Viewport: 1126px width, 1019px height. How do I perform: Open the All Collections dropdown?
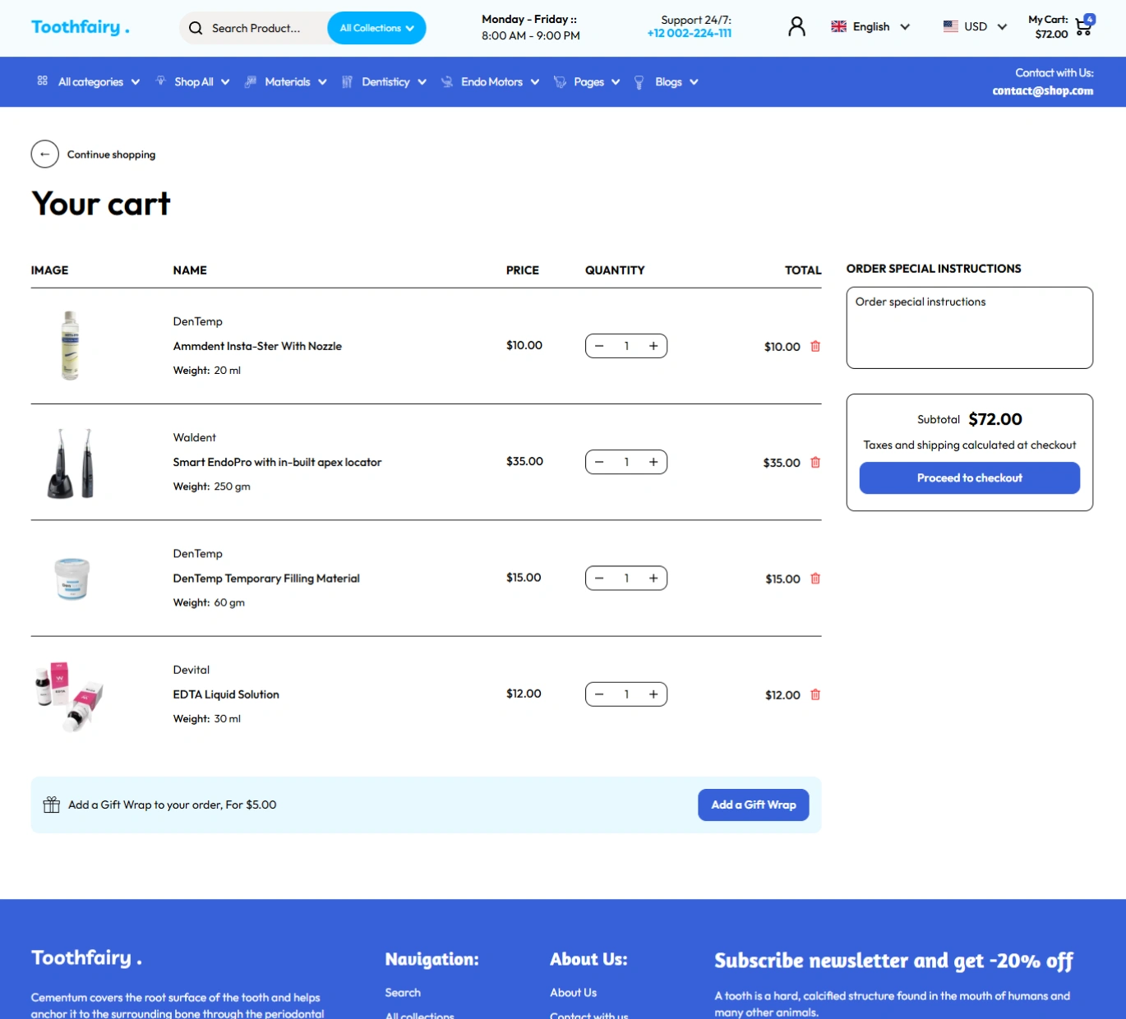pyautogui.click(x=376, y=28)
